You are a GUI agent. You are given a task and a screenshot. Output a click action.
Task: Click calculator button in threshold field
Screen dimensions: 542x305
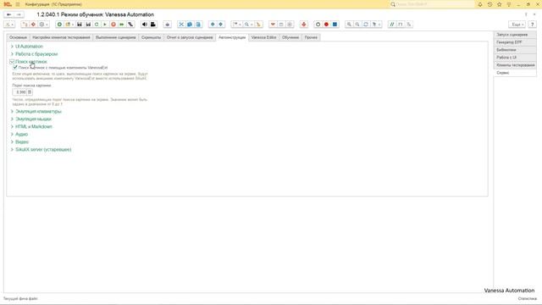pyautogui.click(x=30, y=92)
